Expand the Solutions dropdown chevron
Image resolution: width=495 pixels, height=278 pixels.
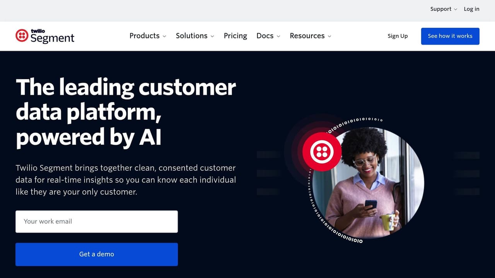pos(212,36)
